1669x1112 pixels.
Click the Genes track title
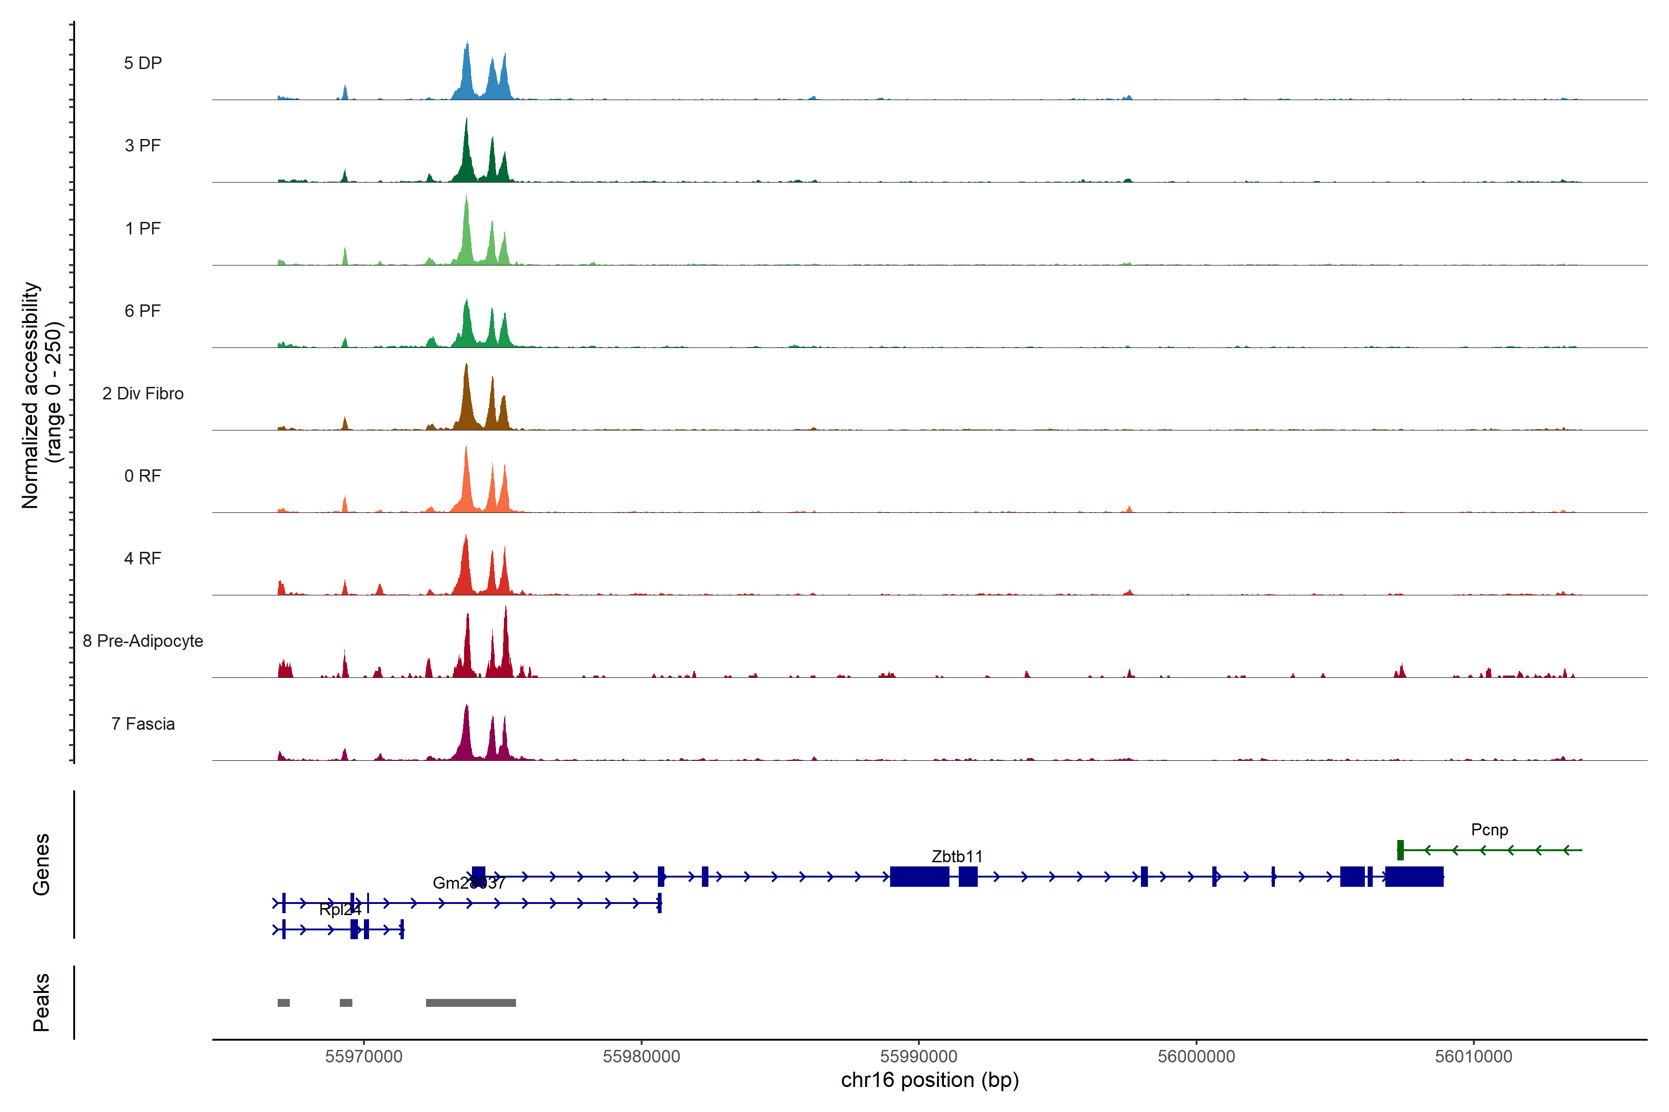point(41,864)
